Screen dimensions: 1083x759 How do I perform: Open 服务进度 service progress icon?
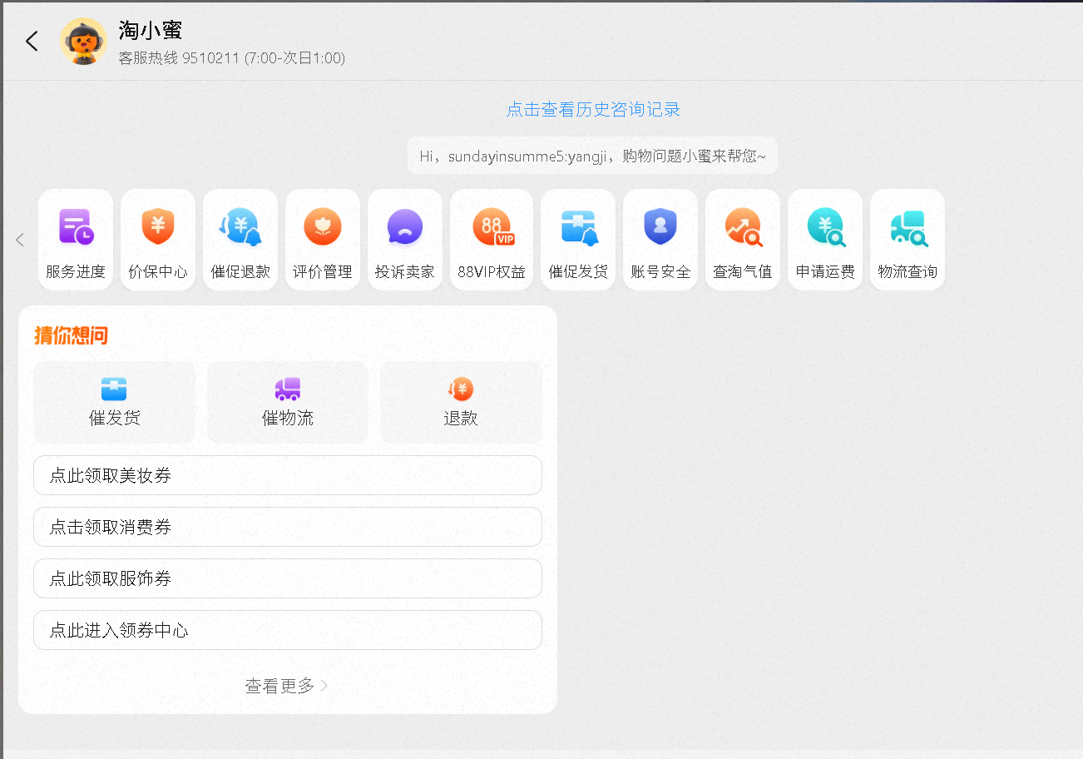pyautogui.click(x=76, y=240)
